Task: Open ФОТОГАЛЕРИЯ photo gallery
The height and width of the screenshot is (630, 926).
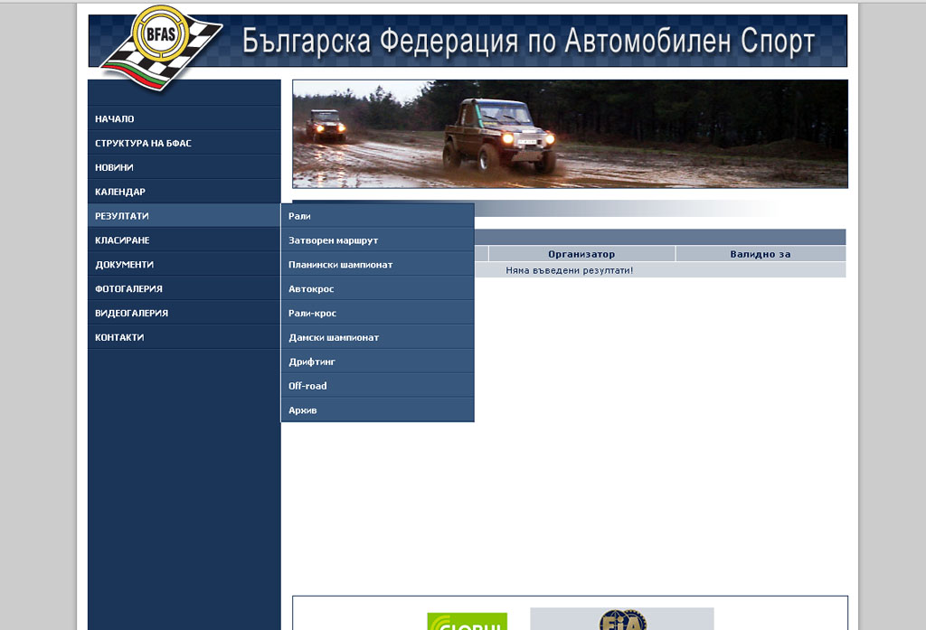Action: point(128,289)
